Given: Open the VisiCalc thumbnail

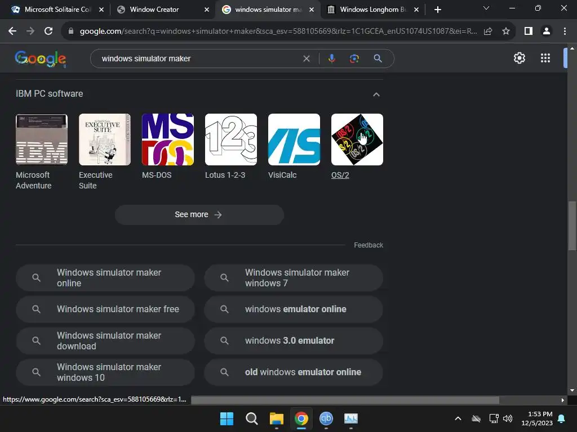Looking at the screenshot, I should point(294,139).
